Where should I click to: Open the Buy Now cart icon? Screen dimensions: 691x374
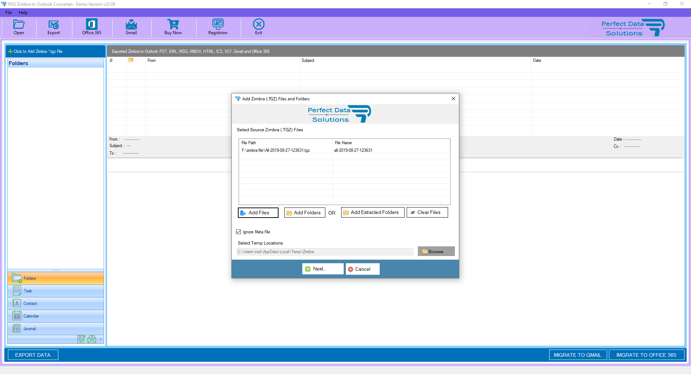[173, 24]
